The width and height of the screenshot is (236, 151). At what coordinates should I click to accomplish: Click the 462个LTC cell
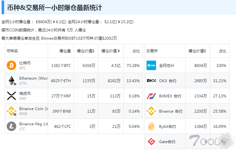[62, 127]
